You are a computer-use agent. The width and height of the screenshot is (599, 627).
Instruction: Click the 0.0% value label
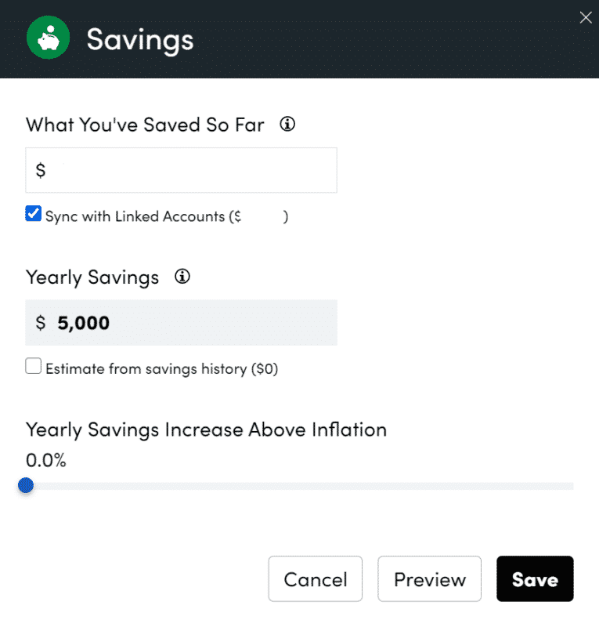[45, 460]
